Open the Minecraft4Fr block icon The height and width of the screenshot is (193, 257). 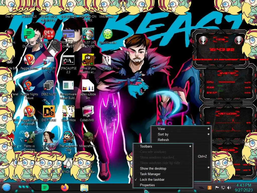88,137
